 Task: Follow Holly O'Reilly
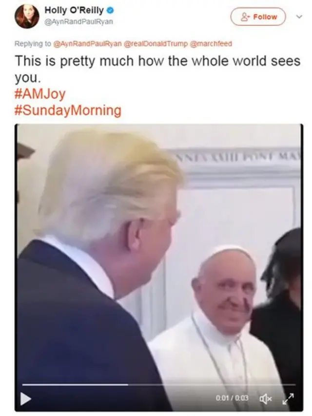coord(258,17)
